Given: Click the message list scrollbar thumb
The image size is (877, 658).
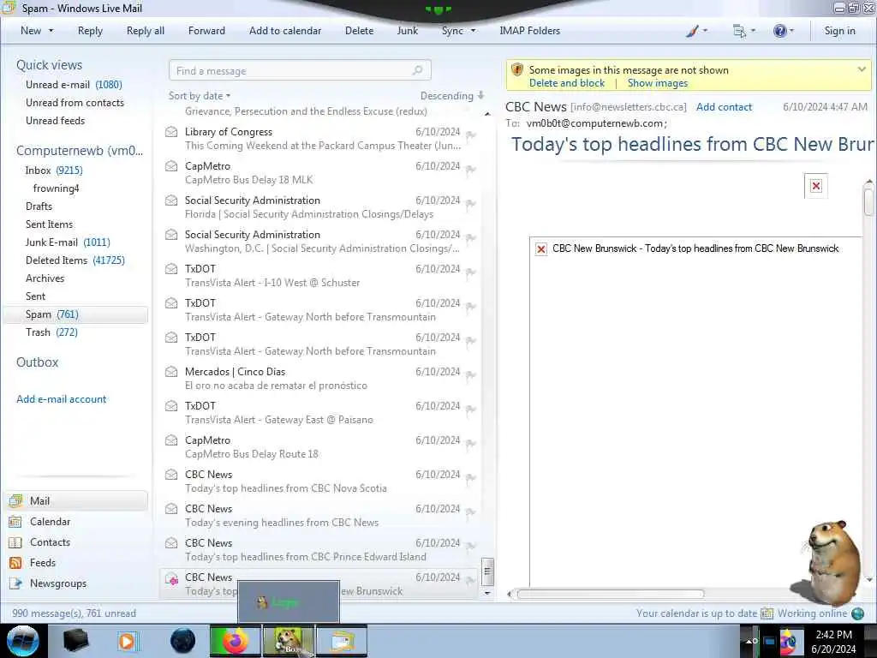Looking at the screenshot, I should [x=487, y=571].
